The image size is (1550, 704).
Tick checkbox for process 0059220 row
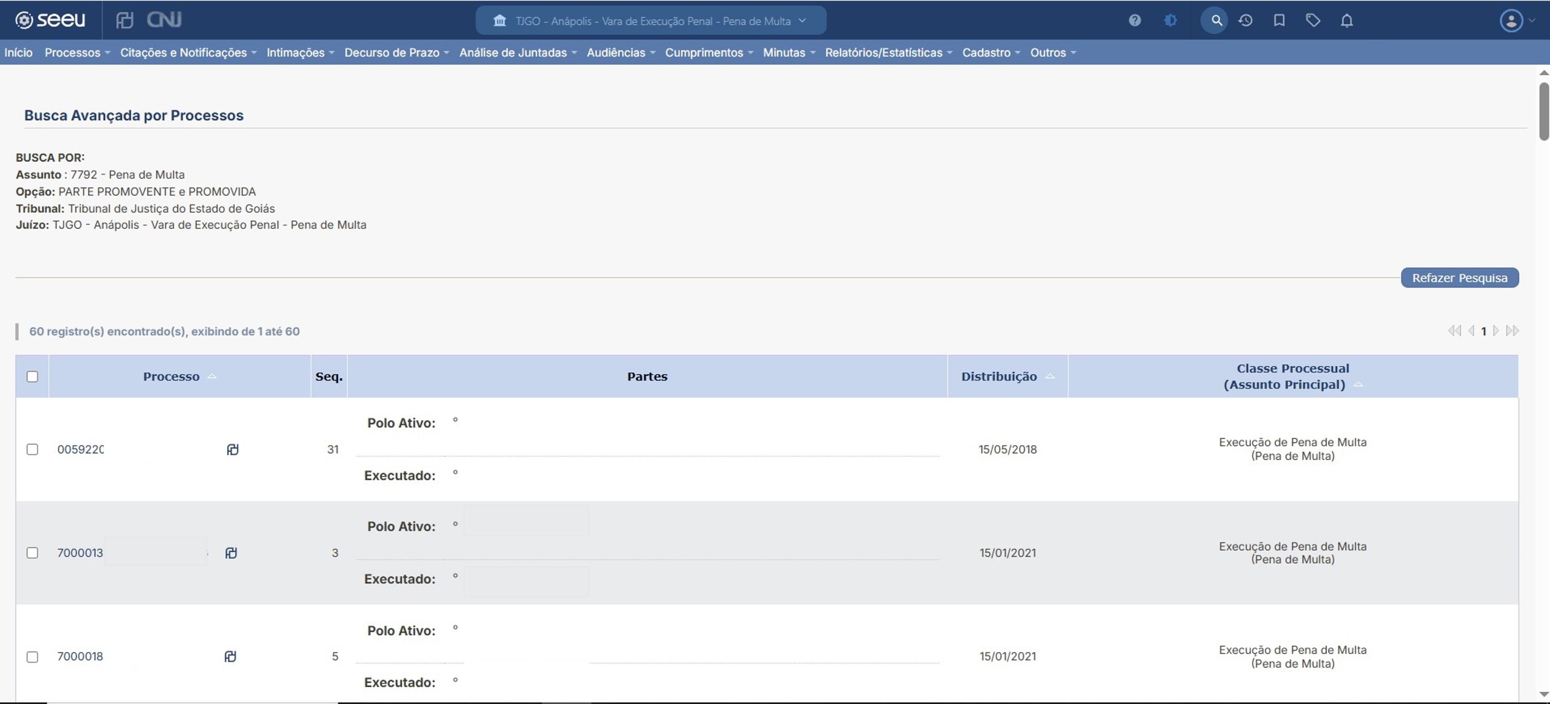click(32, 449)
